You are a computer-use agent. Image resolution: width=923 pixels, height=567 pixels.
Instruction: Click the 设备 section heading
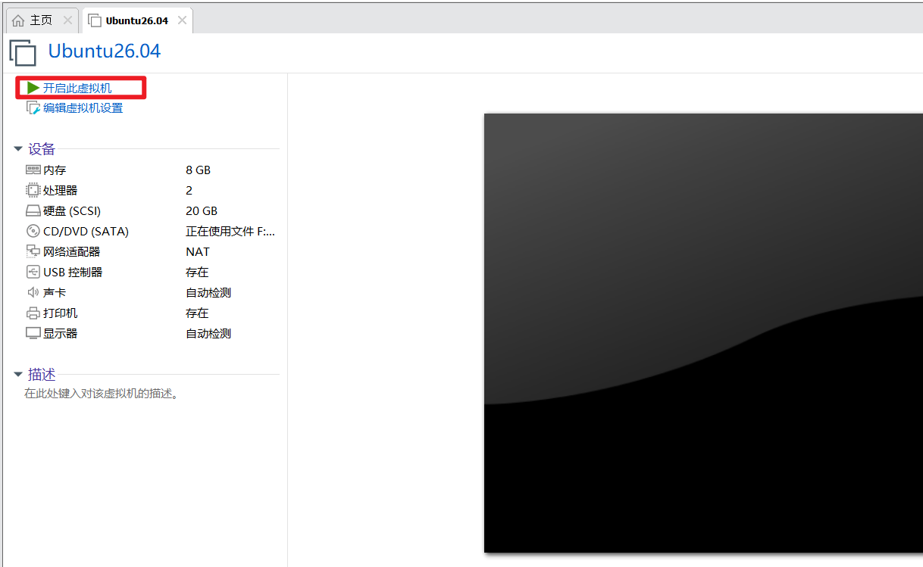42,149
